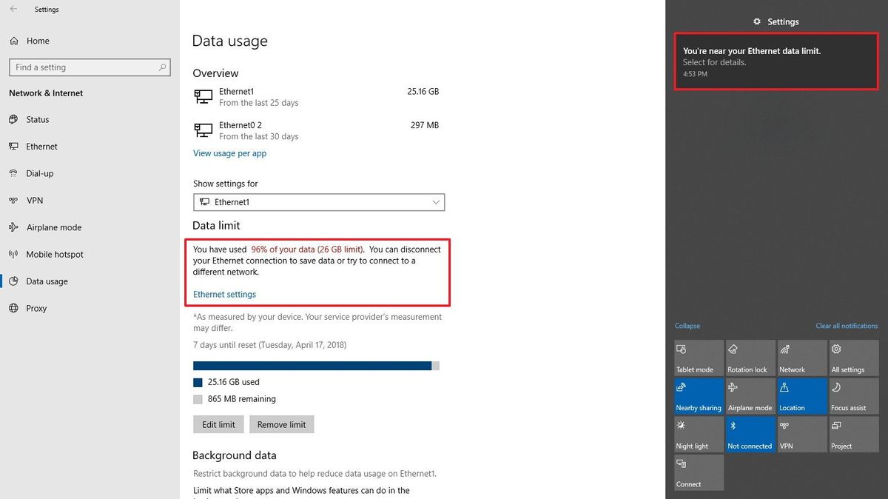Open All settings from quick actions
Viewport: 888px width, 499px height.
tap(853, 358)
